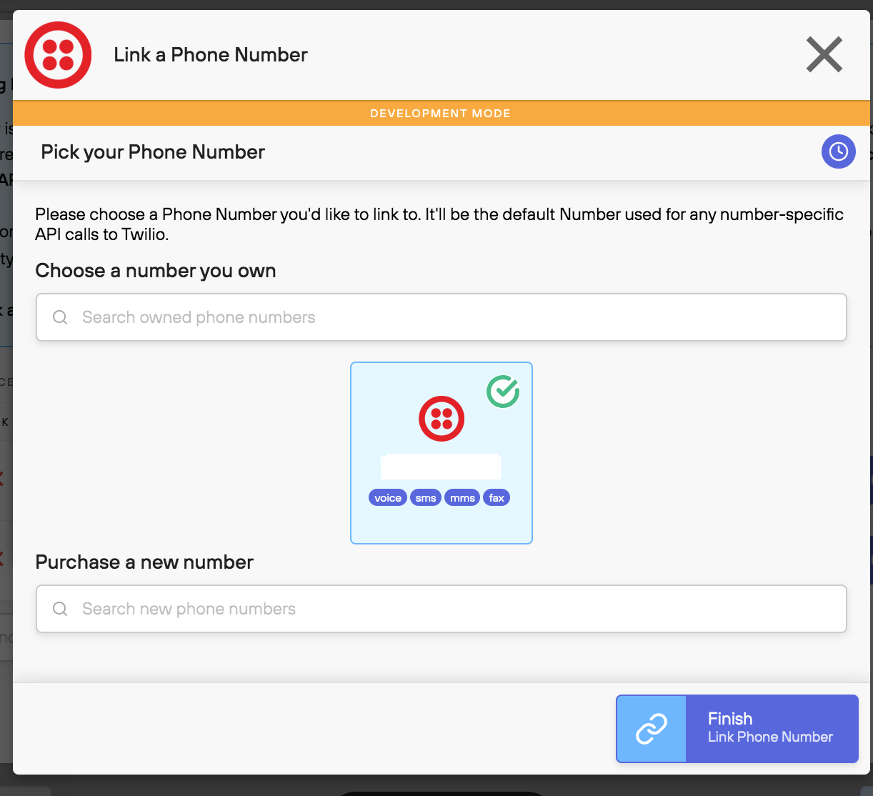Click the Choose a number you own heading
Viewport: 873px width, 796px height.
click(x=156, y=271)
